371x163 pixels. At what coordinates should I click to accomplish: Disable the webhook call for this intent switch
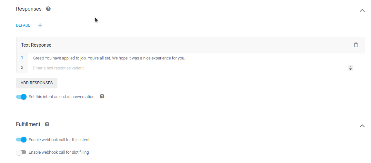click(x=21, y=140)
